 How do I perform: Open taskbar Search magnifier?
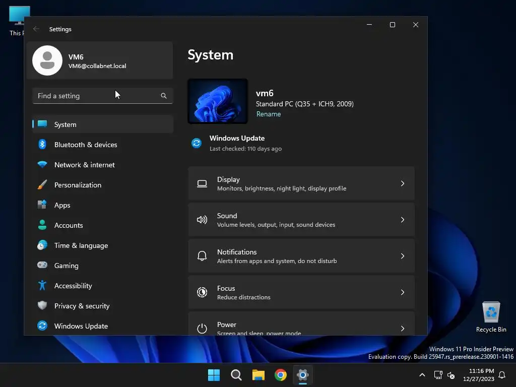(236, 375)
